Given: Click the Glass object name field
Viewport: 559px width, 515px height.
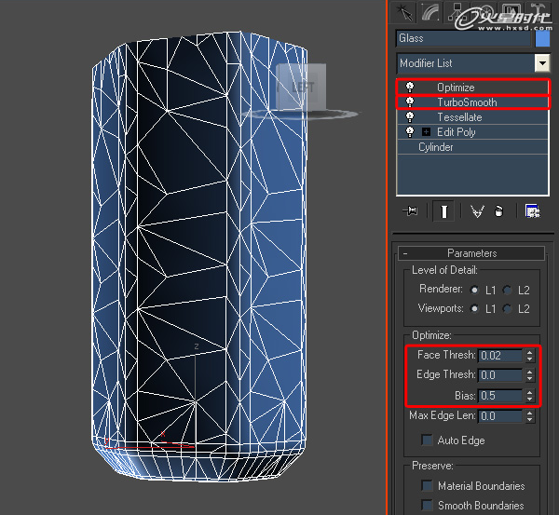Looking at the screenshot, I should (463, 38).
